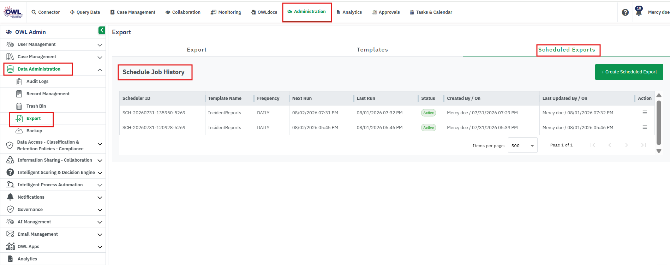Click the OWL Intelligence Platform logo
This screenshot has width=670, height=265.
13,12
